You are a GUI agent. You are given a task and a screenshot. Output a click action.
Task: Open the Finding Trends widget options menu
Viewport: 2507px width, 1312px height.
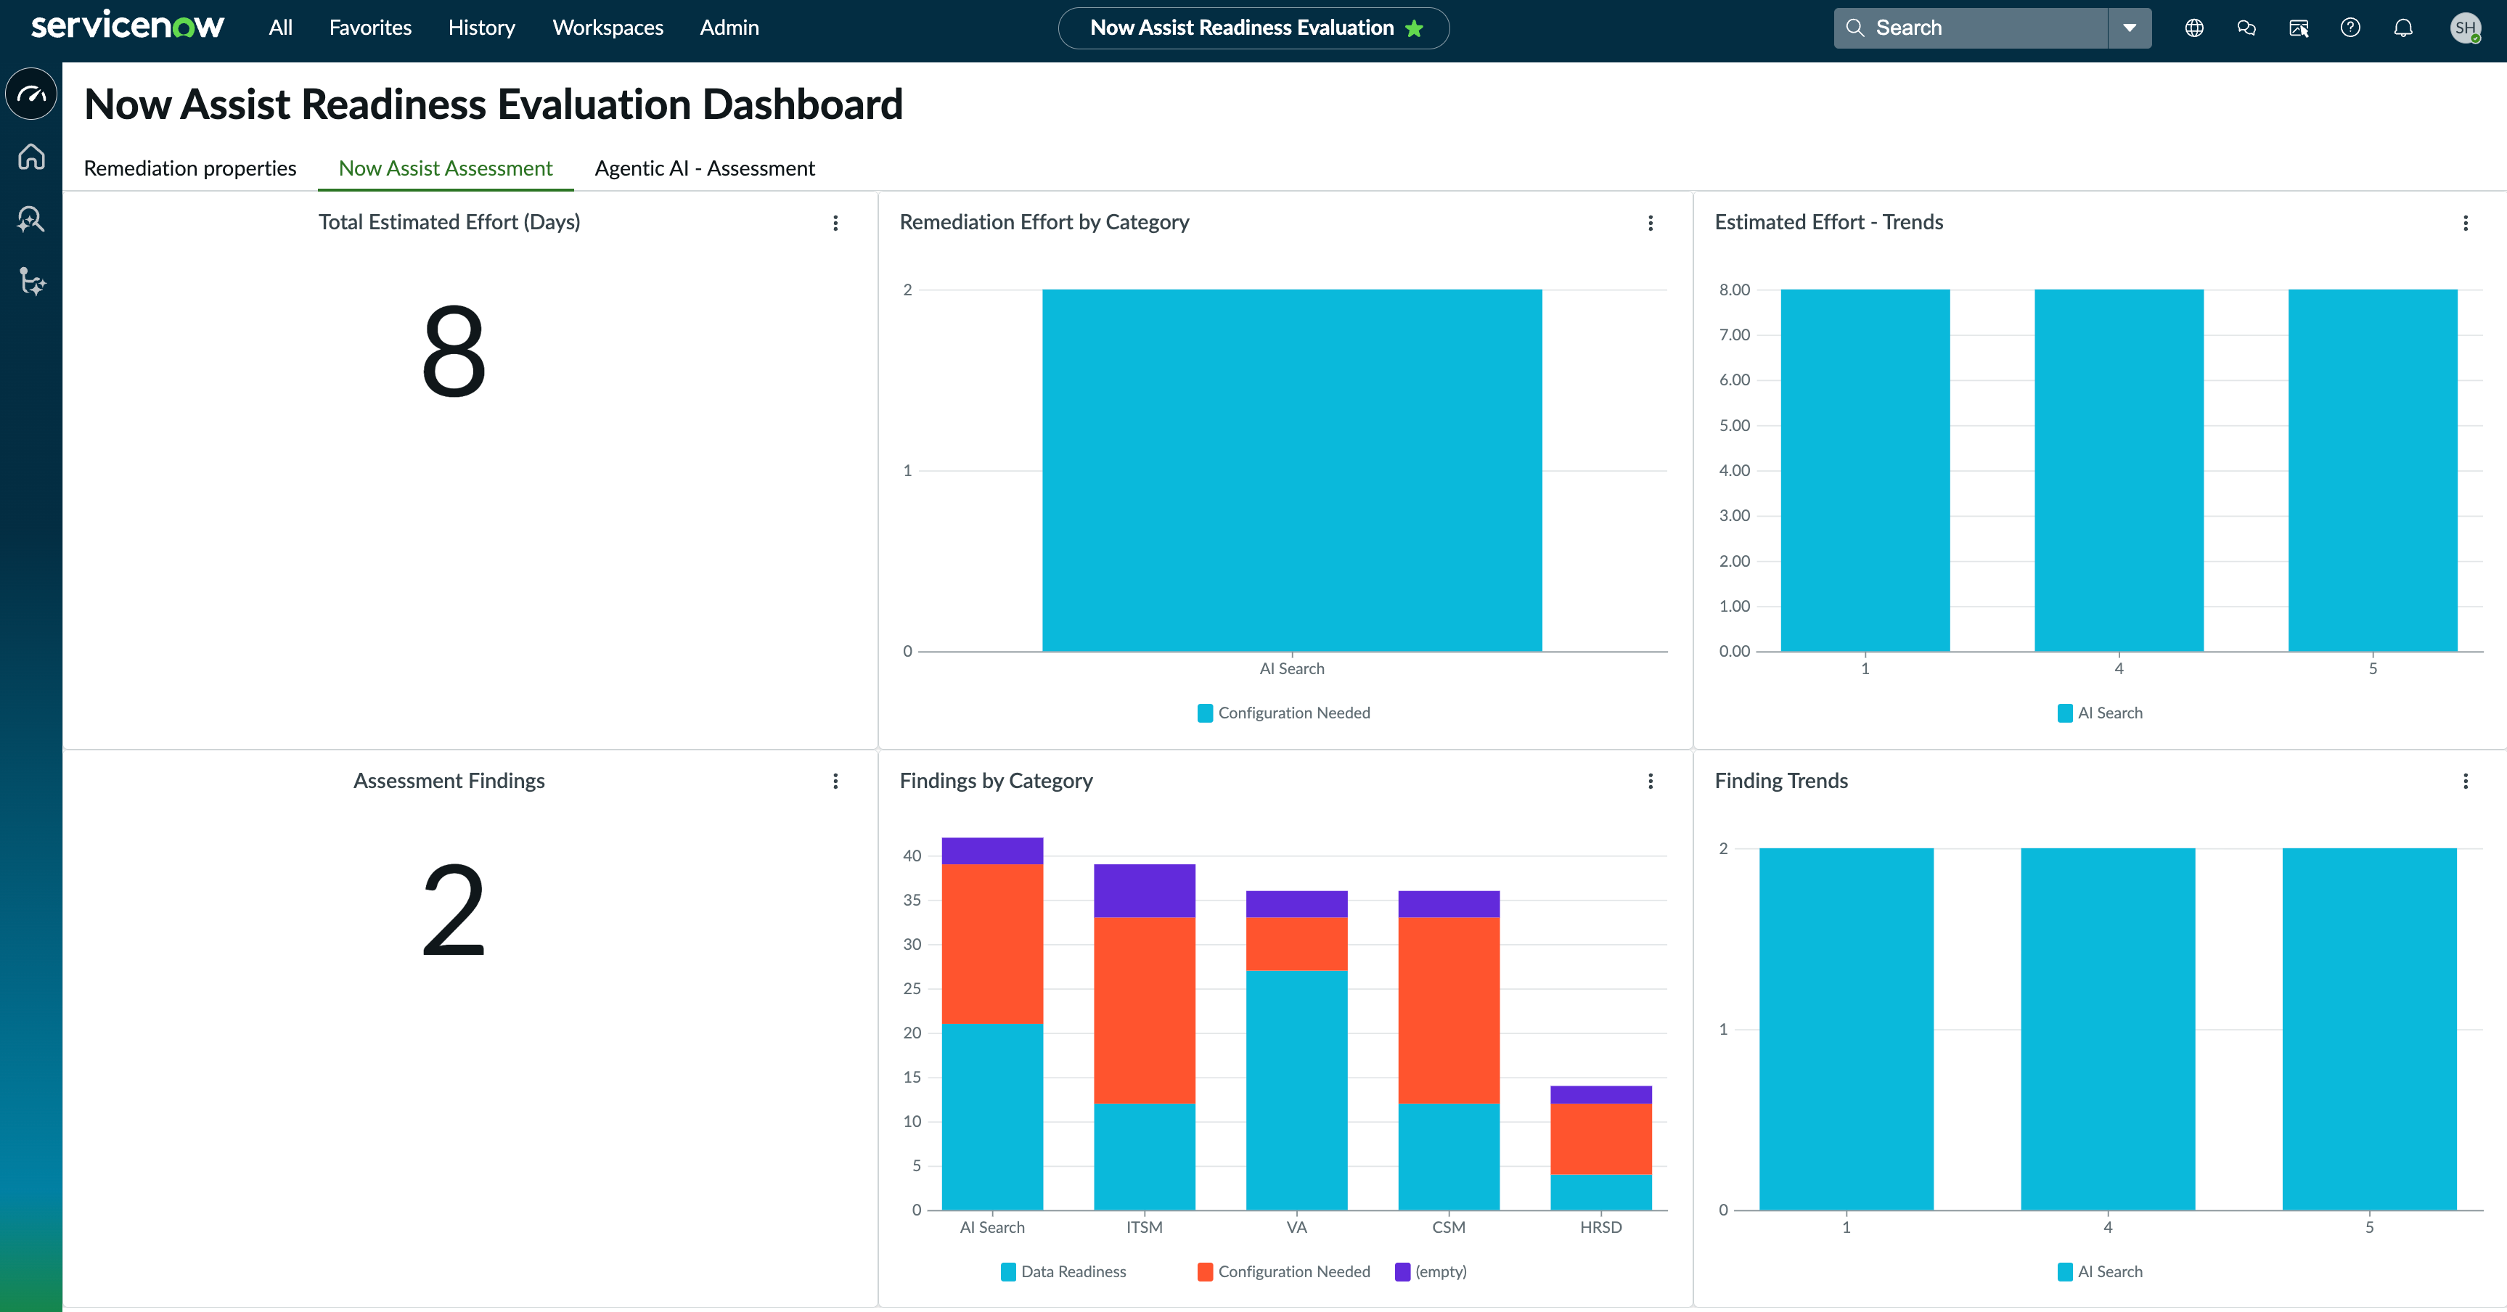[x=2465, y=781]
